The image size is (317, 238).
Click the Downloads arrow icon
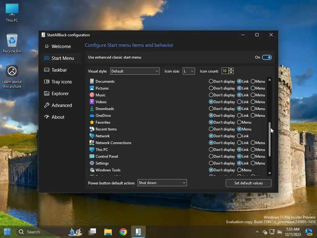(92, 109)
